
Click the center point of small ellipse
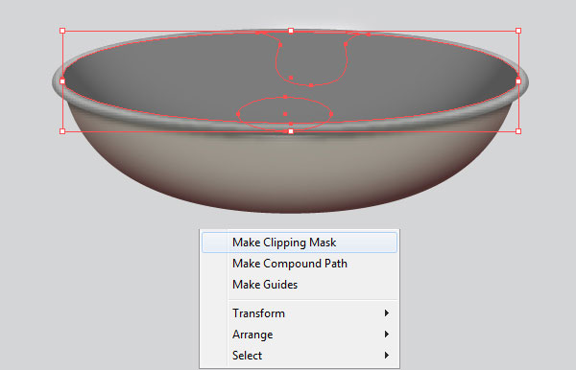pyautogui.click(x=285, y=114)
